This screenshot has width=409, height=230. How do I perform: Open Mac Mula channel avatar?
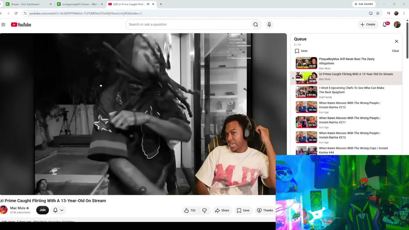(x=4, y=210)
